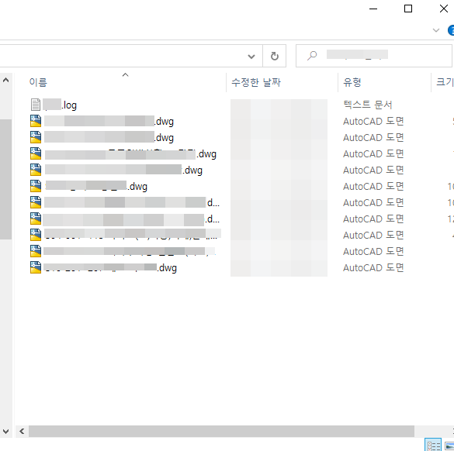Open the address bar history dropdown
Image resolution: width=454 pixels, height=451 pixels.
[x=251, y=56]
